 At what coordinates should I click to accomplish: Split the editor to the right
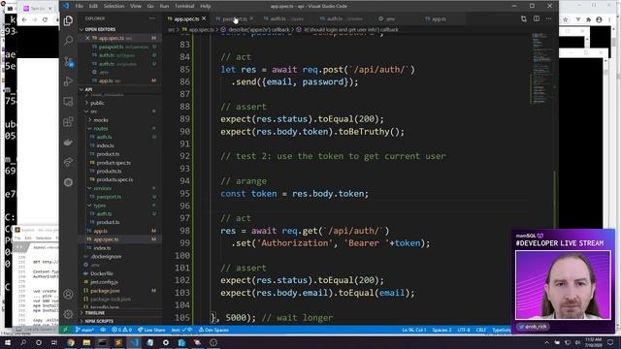point(537,18)
